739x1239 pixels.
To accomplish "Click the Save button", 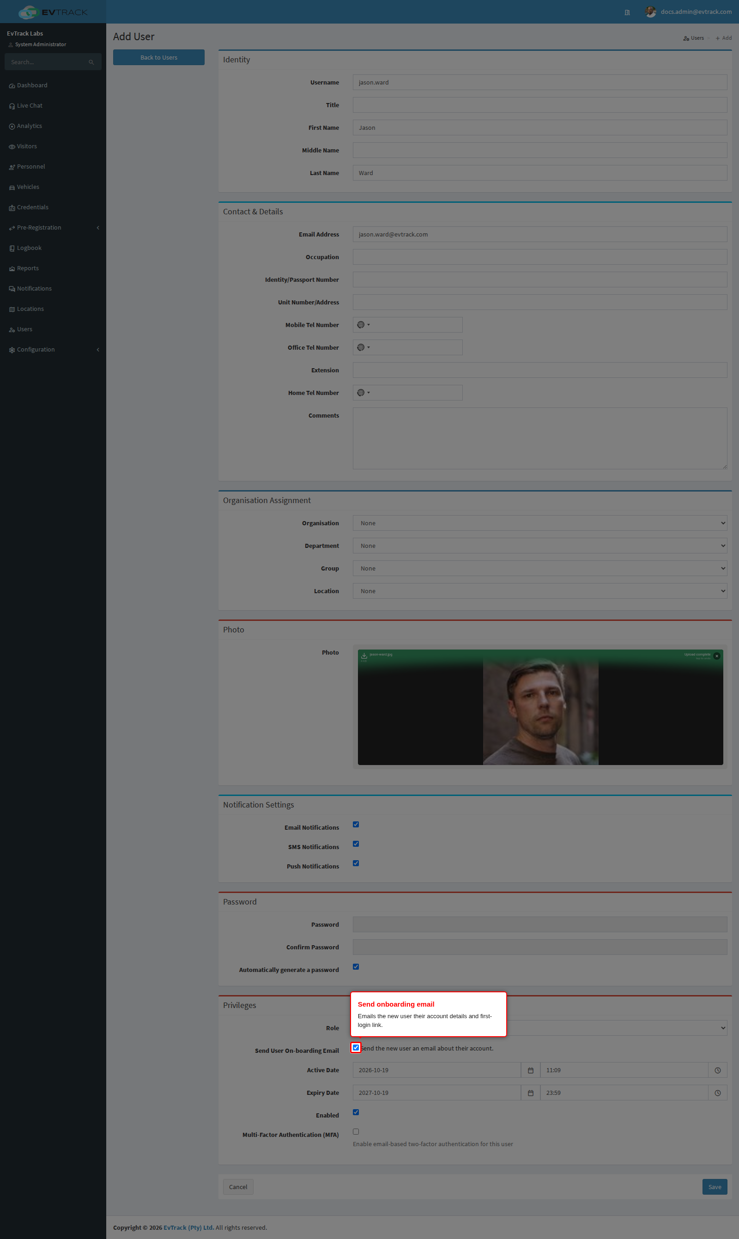I will [715, 1187].
